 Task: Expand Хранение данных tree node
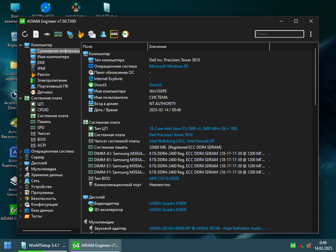(21, 175)
